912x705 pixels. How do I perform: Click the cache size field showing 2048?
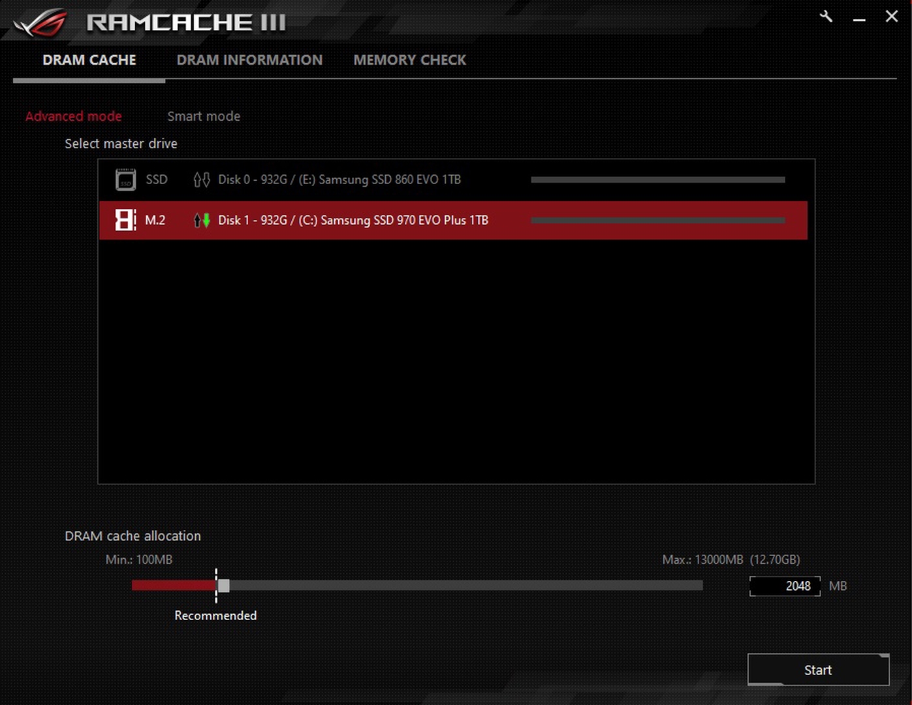785,586
